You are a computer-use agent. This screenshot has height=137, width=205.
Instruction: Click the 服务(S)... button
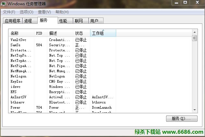[x=181, y=119]
